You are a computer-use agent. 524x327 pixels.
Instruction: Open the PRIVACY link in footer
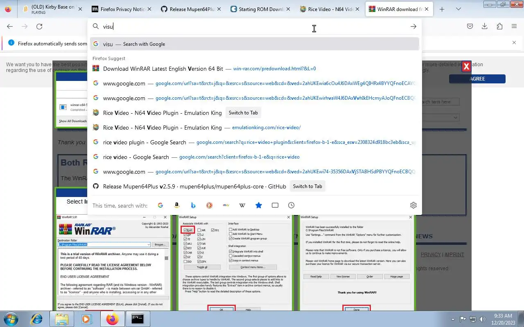click(x=431, y=254)
